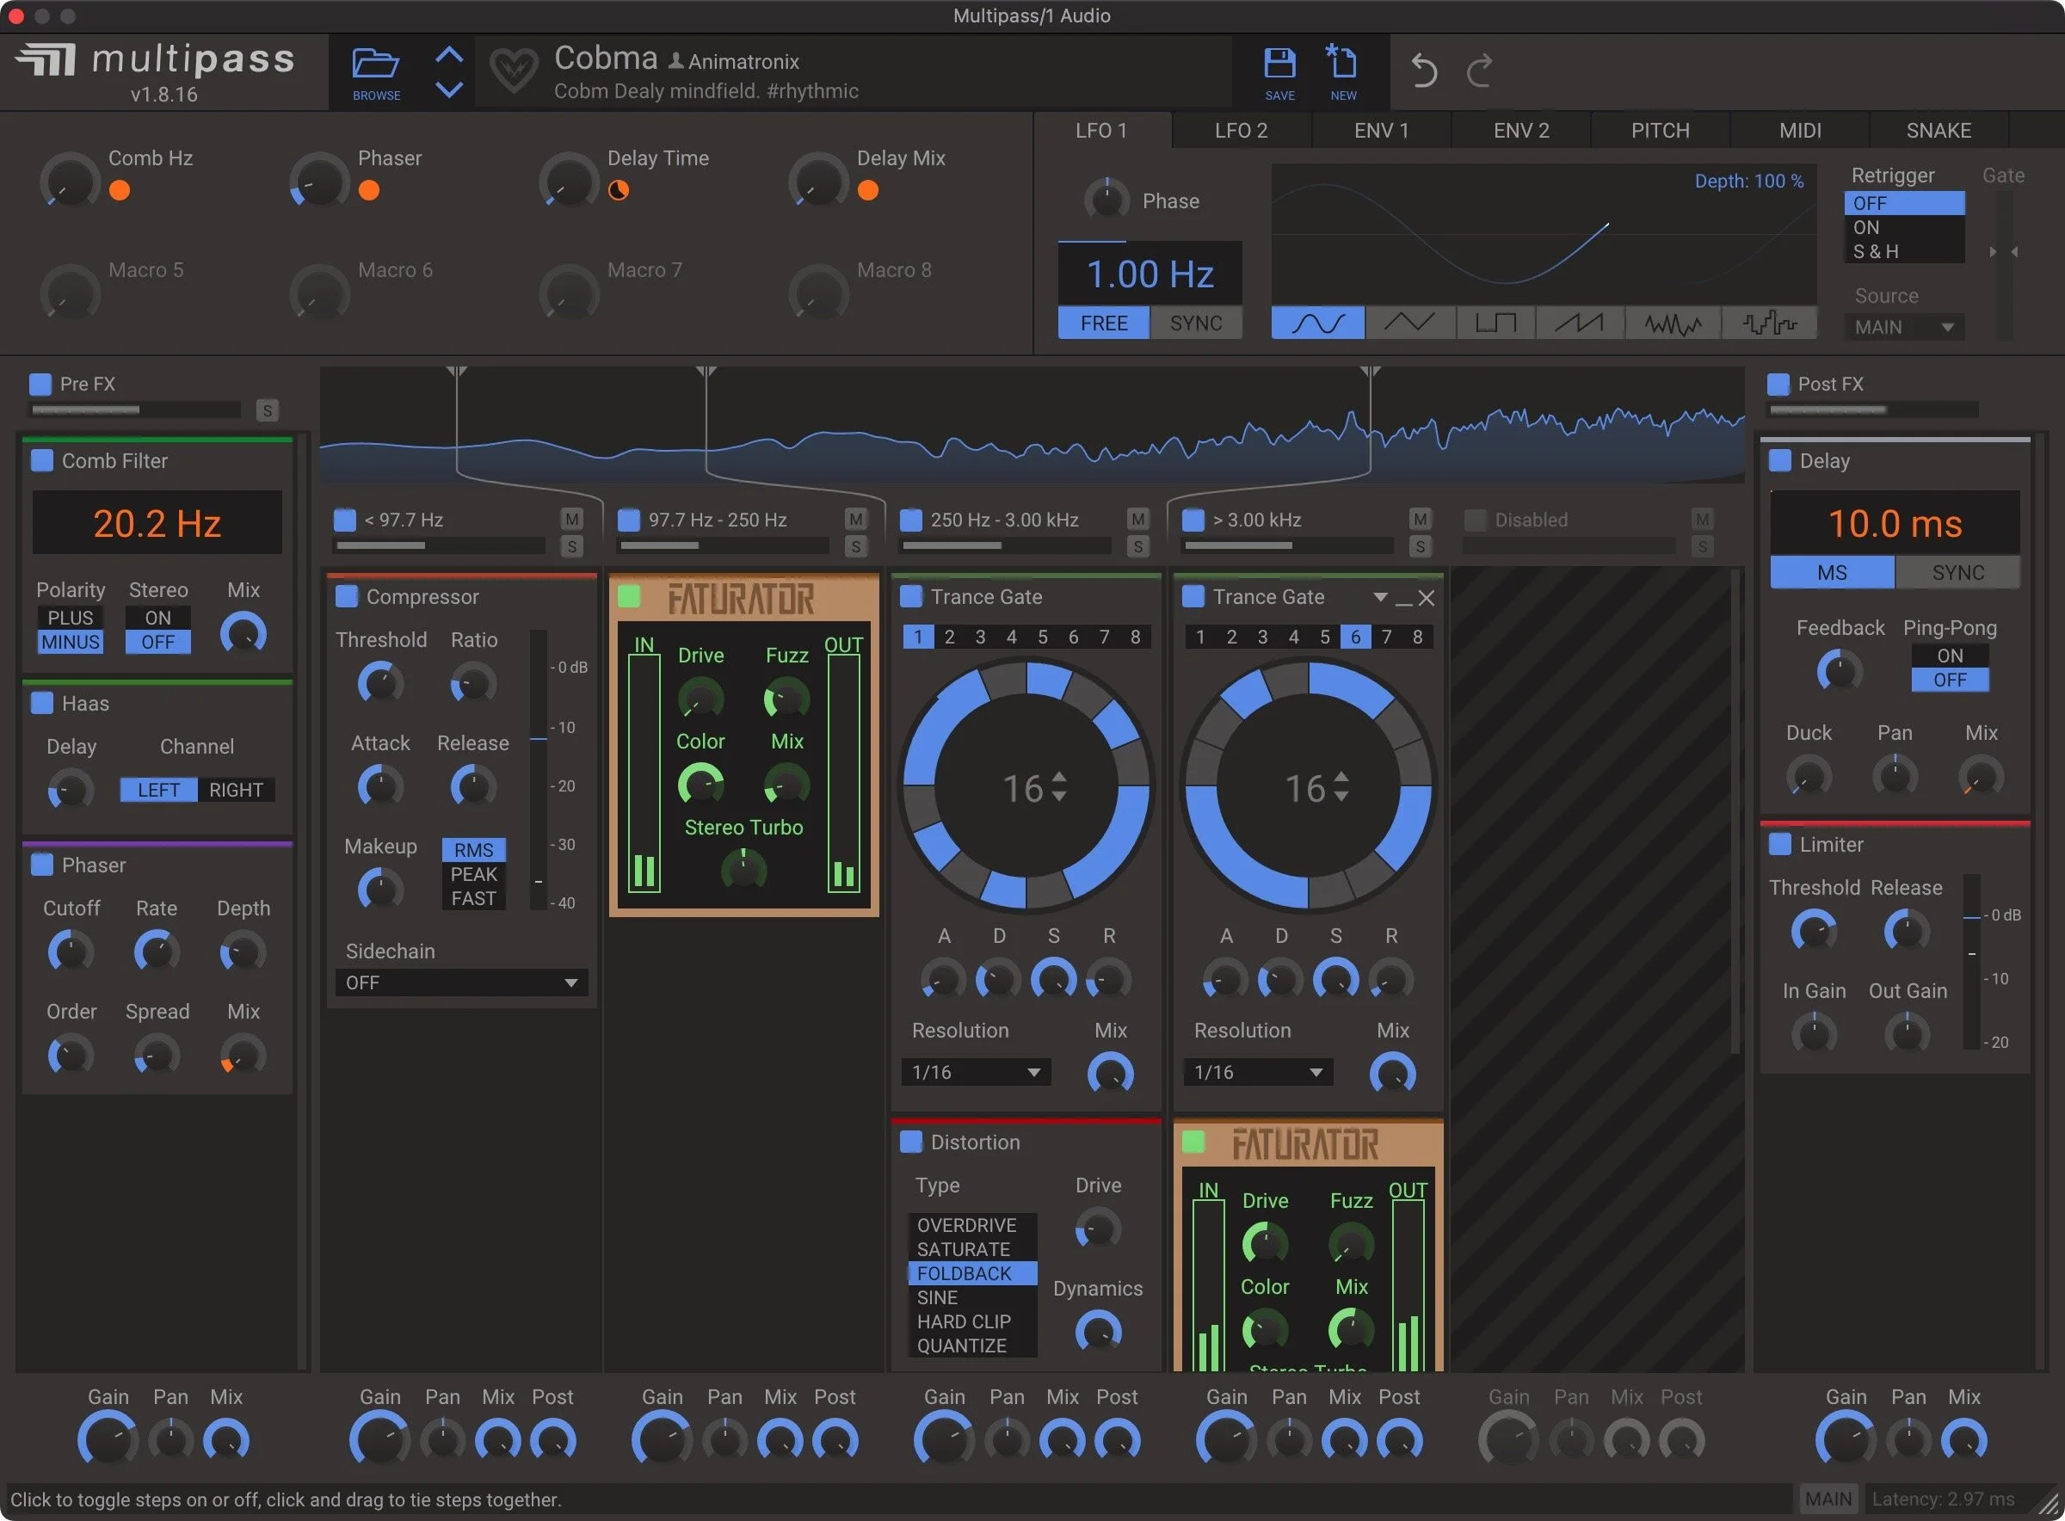Click the redo arrow icon
Screen dimensions: 2065x1521
tap(1479, 70)
